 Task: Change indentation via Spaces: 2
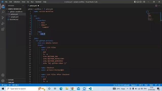pyautogui.click(x=134, y=85)
